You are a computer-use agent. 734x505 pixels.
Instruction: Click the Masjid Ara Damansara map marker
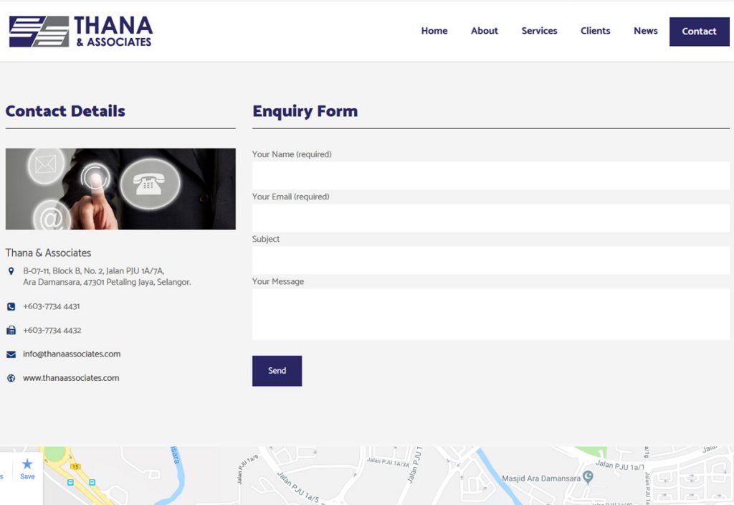588,476
